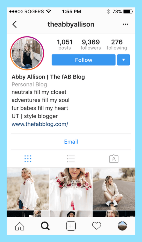The image size is (142, 242).
Task: Open the Search magnifier tab
Action: coord(45,226)
